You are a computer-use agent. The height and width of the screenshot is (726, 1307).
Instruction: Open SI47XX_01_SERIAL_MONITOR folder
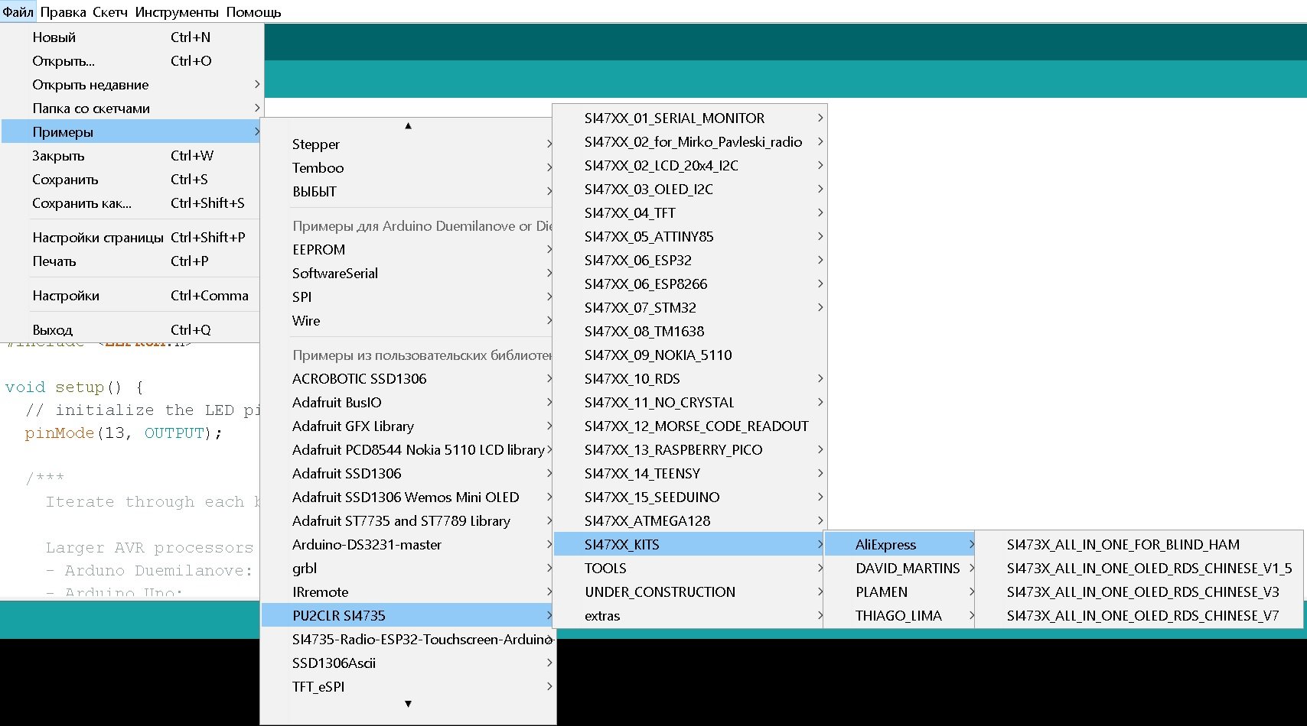(689, 118)
